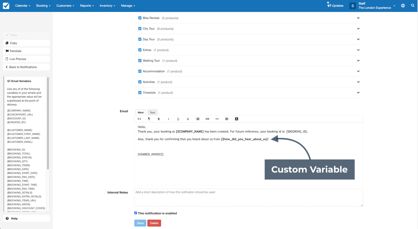Image resolution: width=418 pixels, height=229 pixels.
Task: Click into the Internal Notes field
Action: point(248,198)
